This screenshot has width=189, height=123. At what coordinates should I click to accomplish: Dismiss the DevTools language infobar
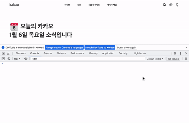pos(186,47)
